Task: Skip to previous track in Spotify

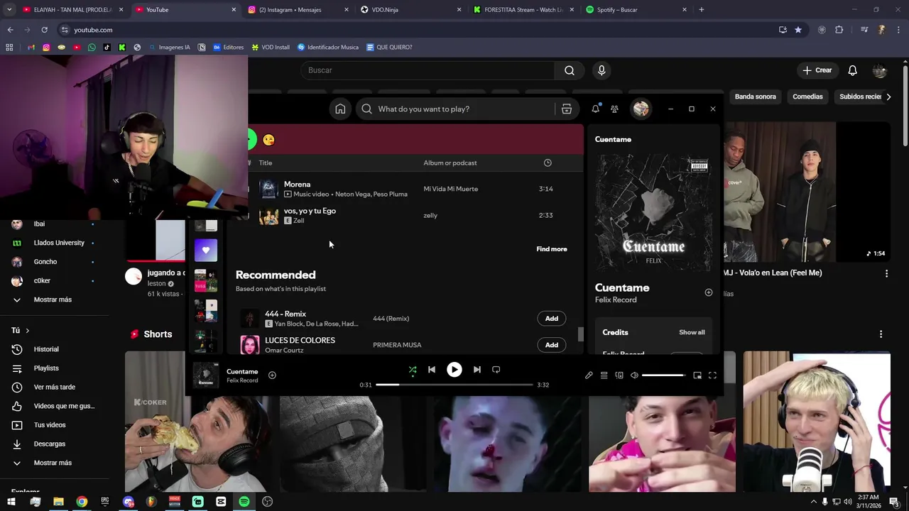Action: 431,370
